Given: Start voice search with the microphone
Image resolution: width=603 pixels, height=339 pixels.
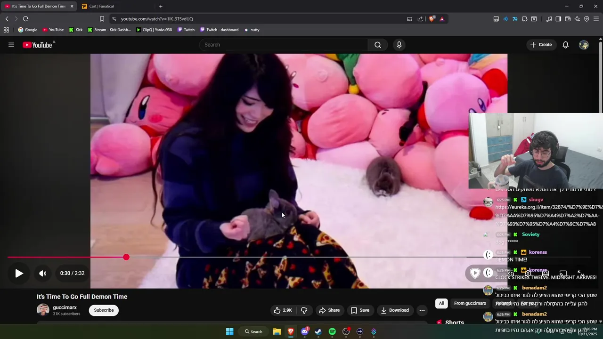Looking at the screenshot, I should tap(399, 45).
